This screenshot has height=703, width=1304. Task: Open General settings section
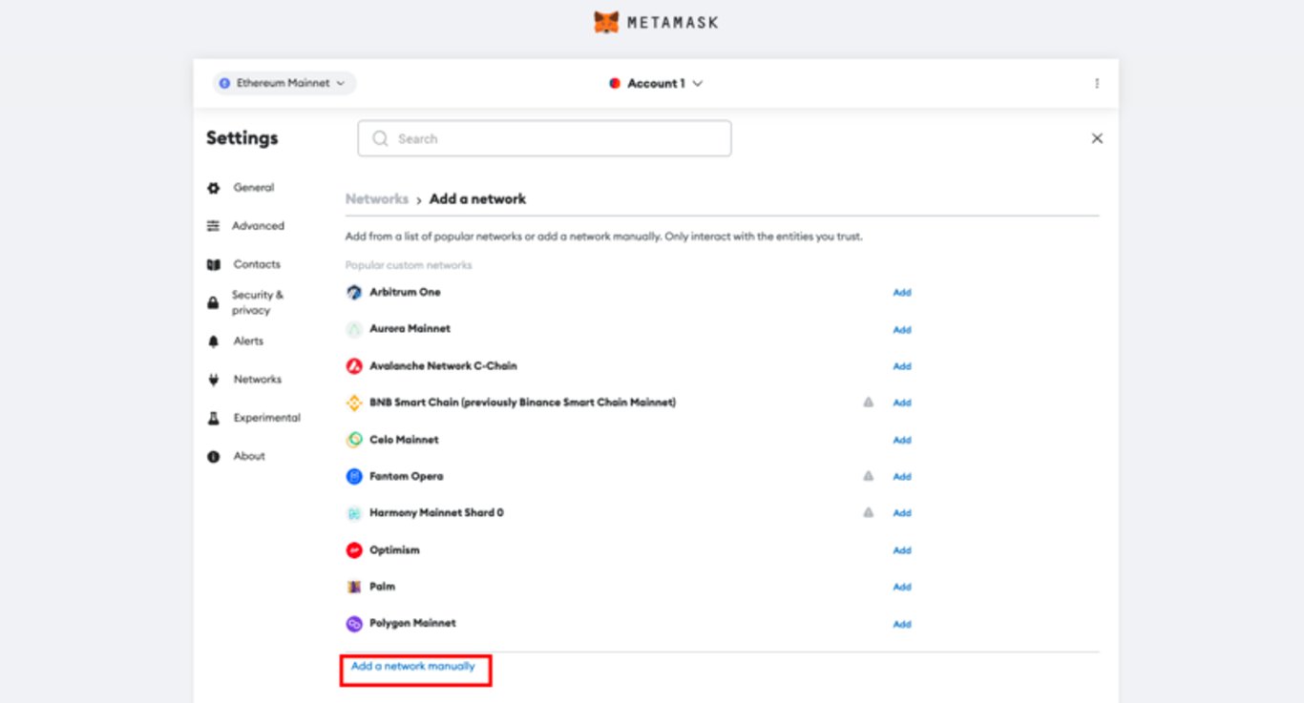[253, 188]
